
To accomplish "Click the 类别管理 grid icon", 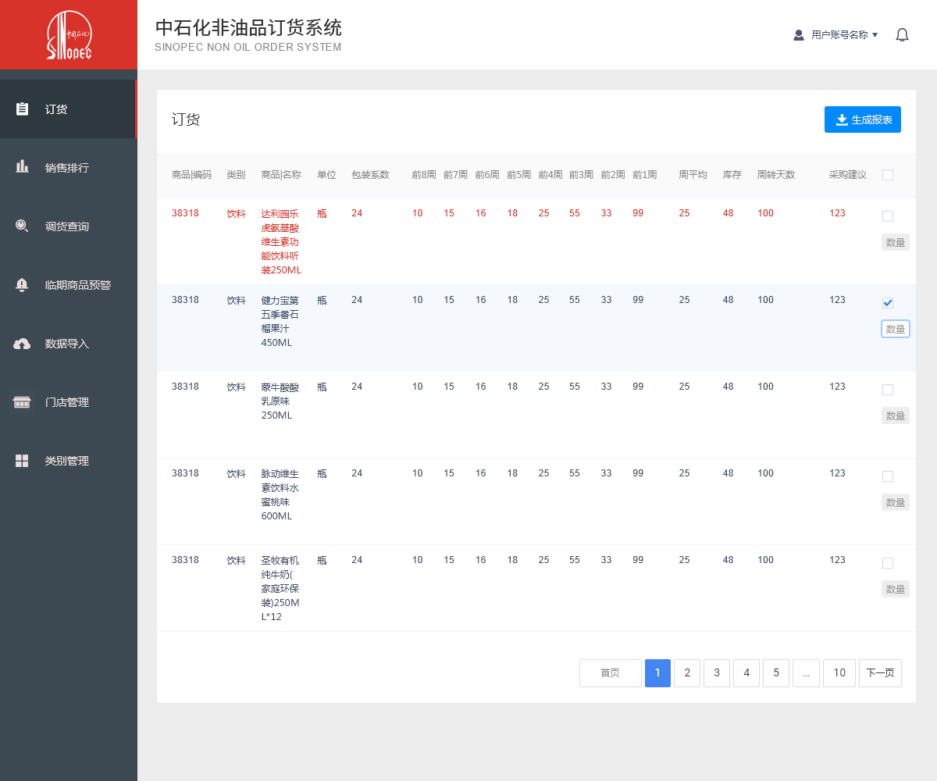I will tap(23, 461).
